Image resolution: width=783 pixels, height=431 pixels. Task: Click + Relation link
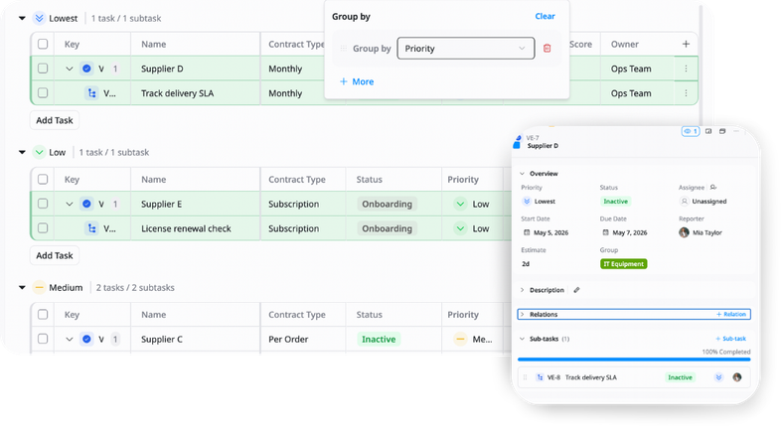(731, 314)
